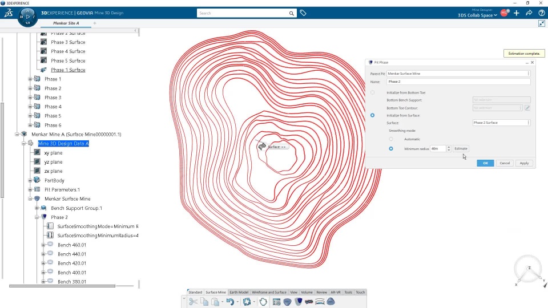
Task: Select Initialize from Bottom Toe radio
Action: pos(373,92)
